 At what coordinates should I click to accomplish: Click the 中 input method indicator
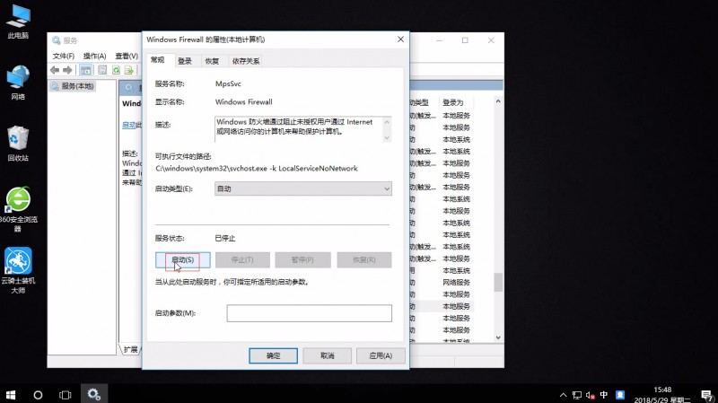(604, 395)
